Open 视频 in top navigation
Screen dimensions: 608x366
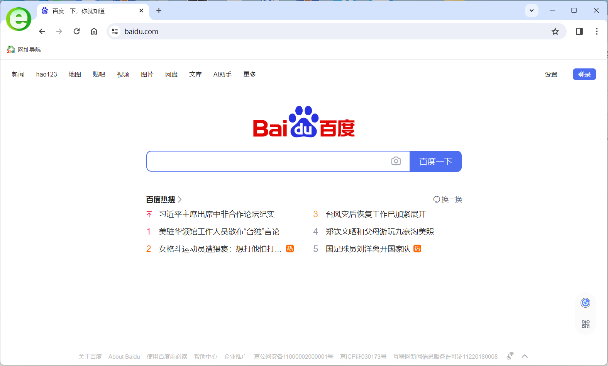(x=123, y=74)
